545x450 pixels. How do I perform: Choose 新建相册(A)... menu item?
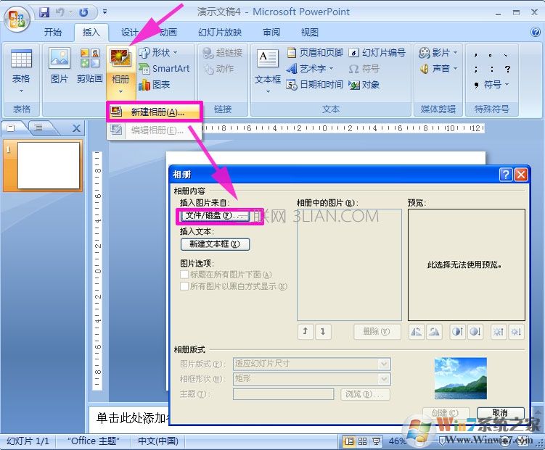[x=155, y=112]
